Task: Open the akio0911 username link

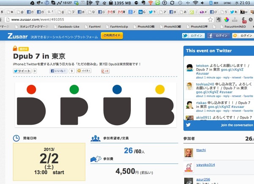Action: pos(204,118)
